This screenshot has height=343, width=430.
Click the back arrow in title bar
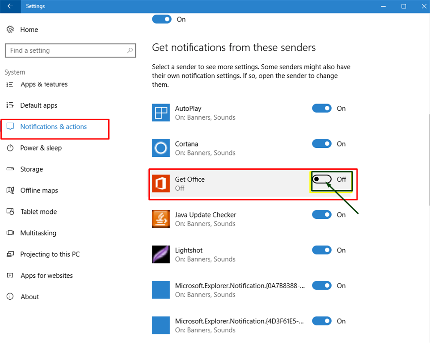(x=10, y=6)
